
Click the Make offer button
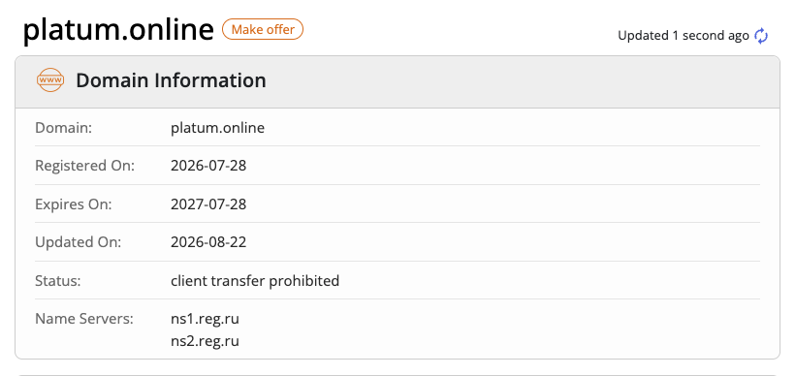pyautogui.click(x=263, y=29)
